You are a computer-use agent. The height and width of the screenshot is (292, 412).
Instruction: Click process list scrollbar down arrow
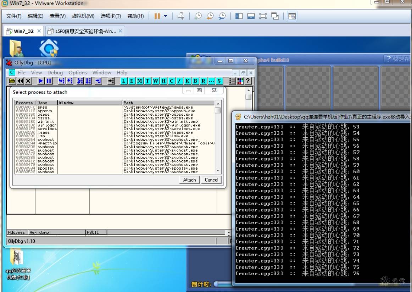point(218,171)
